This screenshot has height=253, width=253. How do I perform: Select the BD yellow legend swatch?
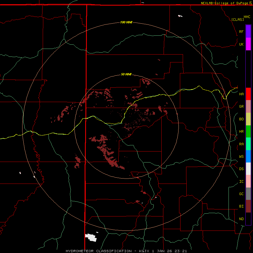248,119
